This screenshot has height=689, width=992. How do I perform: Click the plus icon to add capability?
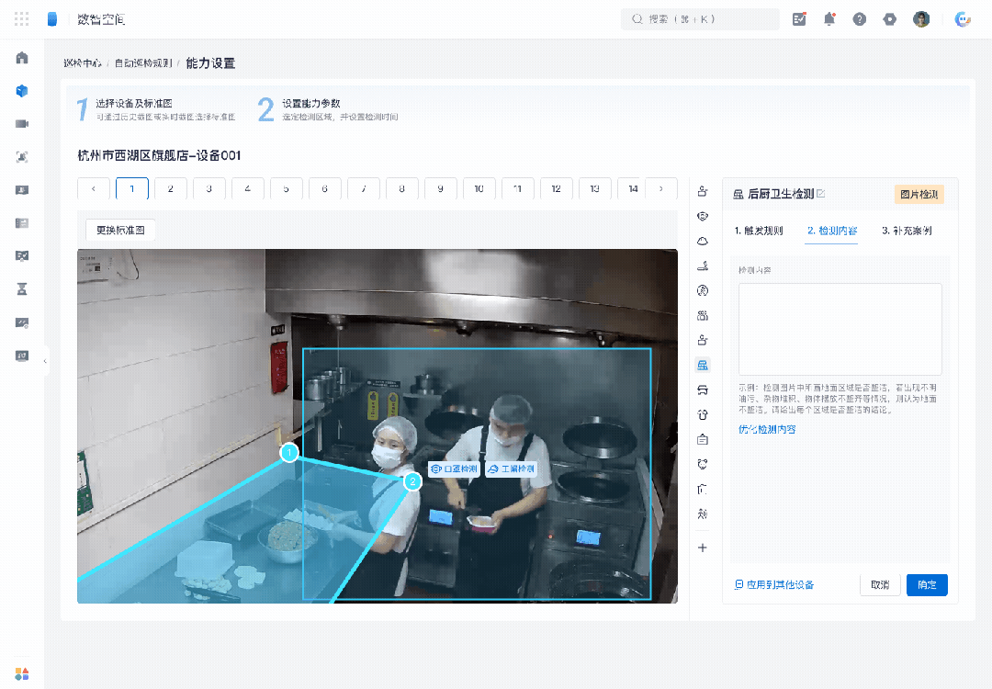click(x=703, y=548)
